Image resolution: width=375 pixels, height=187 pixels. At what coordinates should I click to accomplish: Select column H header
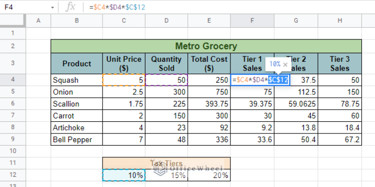pyautogui.click(x=340, y=21)
